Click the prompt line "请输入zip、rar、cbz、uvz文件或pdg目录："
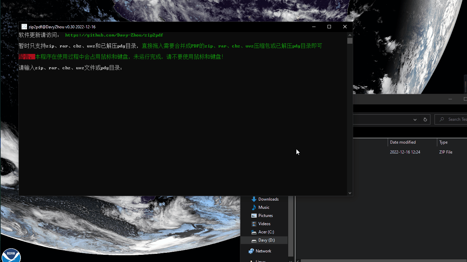The width and height of the screenshot is (467, 262). point(71,68)
